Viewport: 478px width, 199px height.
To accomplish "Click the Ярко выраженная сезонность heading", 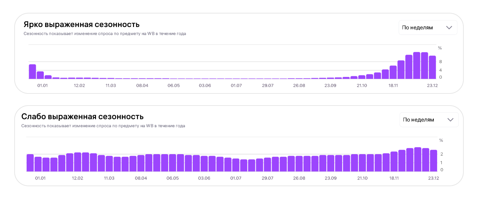I will pyautogui.click(x=81, y=25).
